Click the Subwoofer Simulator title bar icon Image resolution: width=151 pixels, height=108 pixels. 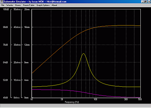2,2
